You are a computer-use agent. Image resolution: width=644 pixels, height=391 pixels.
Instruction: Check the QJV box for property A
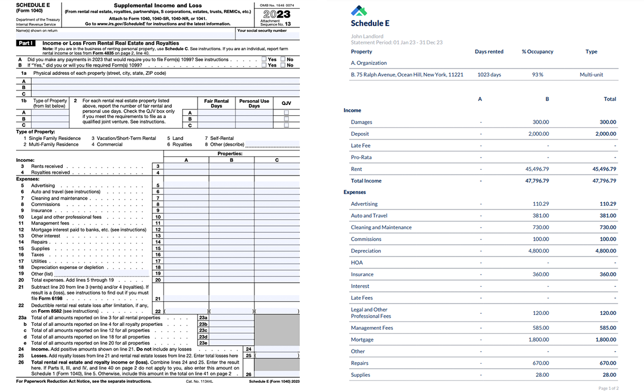(x=286, y=113)
